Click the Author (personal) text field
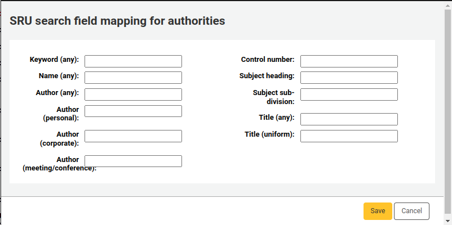Screen dimensions: 452x225 [133, 111]
